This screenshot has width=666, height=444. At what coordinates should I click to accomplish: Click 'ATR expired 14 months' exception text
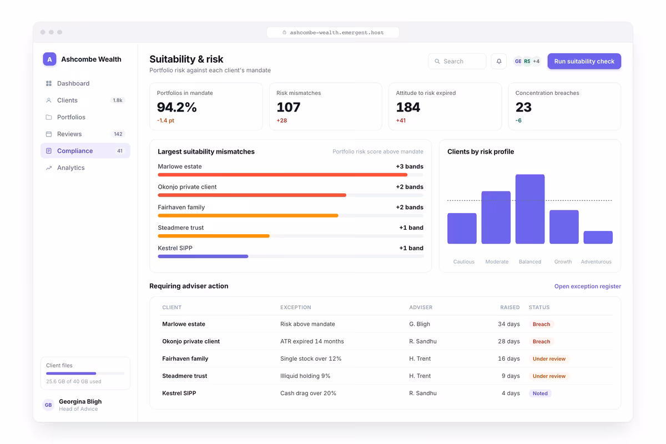(312, 341)
